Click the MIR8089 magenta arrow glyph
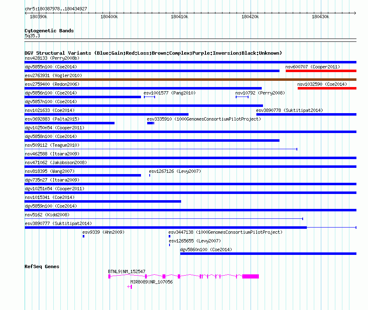 pyautogui.click(x=130, y=287)
